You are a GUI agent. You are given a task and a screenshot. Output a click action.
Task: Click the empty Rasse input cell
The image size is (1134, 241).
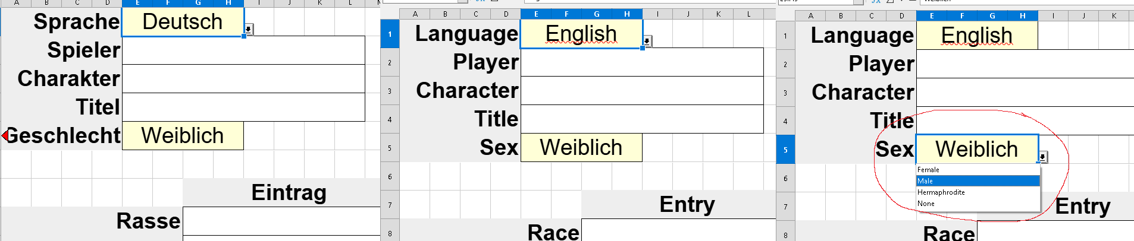[x=281, y=221]
